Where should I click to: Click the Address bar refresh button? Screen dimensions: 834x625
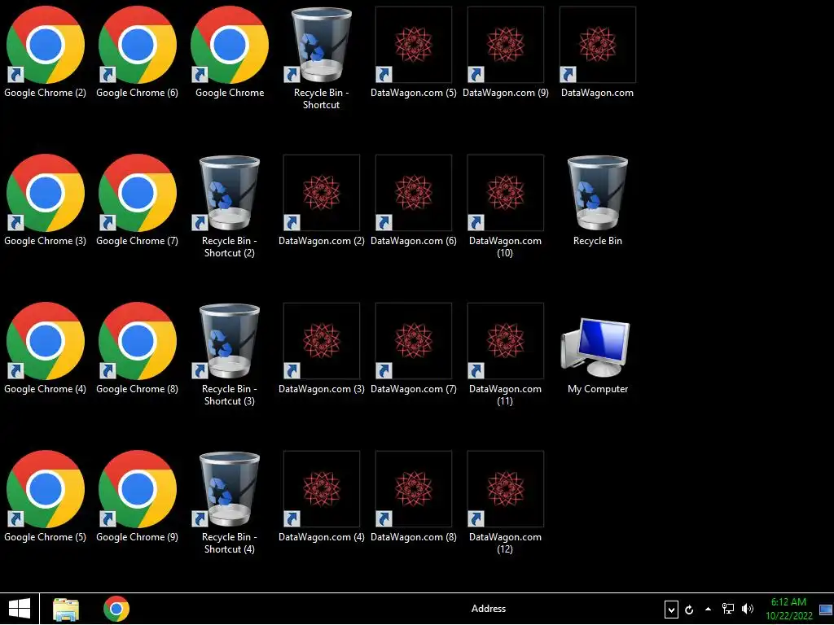click(689, 610)
